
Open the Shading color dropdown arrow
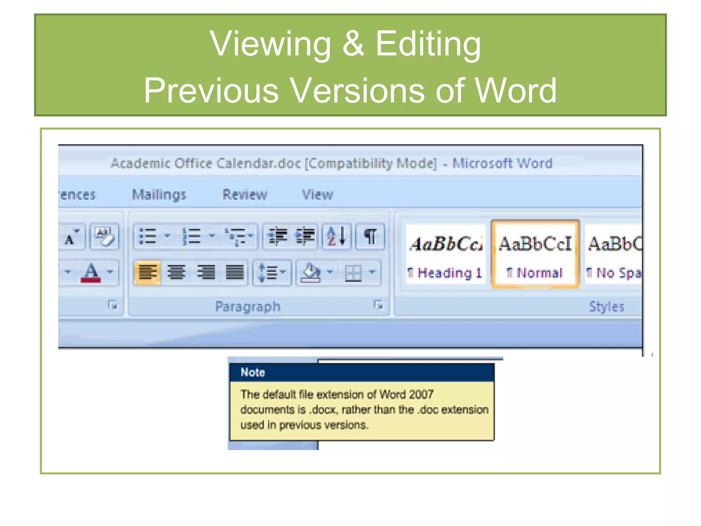330,272
